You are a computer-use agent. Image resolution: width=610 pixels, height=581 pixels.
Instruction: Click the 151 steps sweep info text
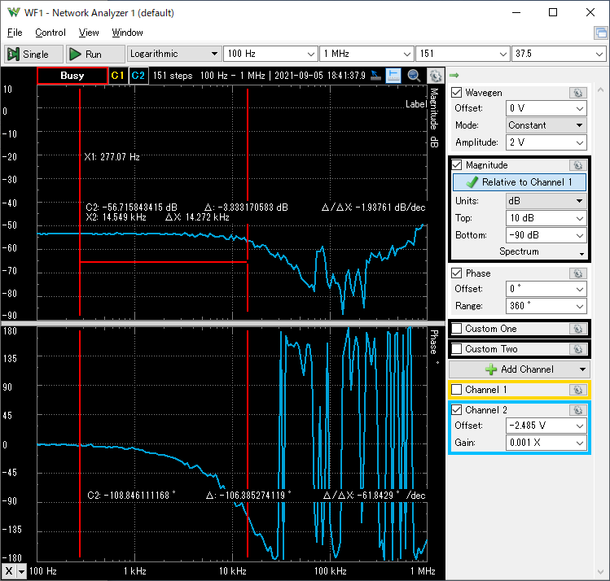[173, 76]
